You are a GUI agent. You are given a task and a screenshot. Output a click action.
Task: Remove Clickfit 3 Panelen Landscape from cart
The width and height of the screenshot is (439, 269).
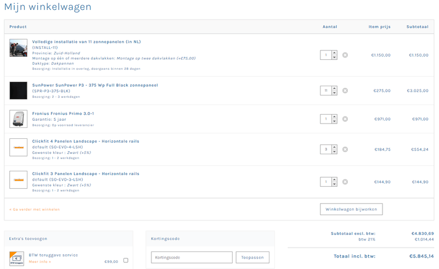(345, 182)
